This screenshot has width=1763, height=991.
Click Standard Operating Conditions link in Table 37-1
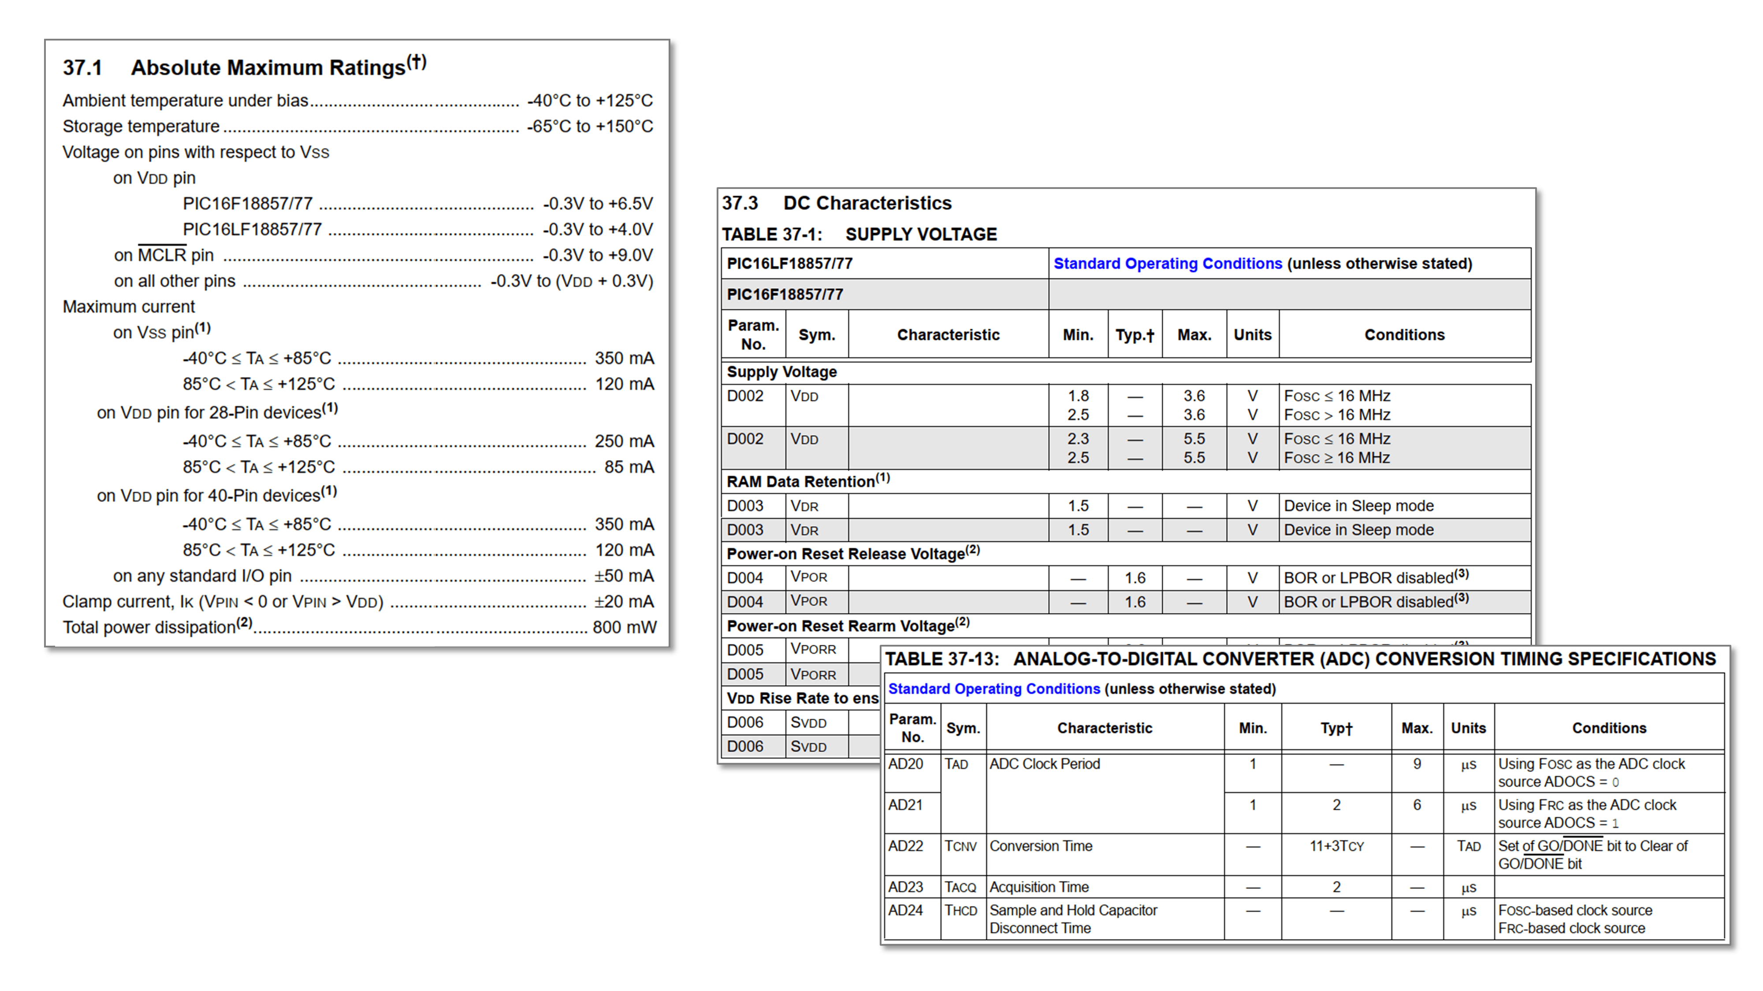pos(1167,264)
